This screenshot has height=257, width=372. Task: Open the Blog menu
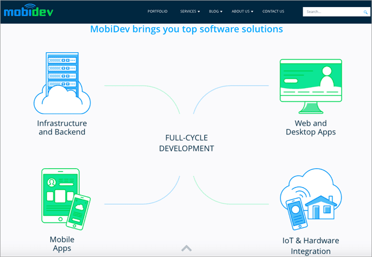pyautogui.click(x=214, y=12)
